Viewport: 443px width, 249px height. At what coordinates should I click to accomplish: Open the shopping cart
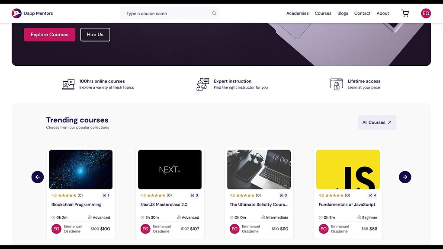coord(405,13)
